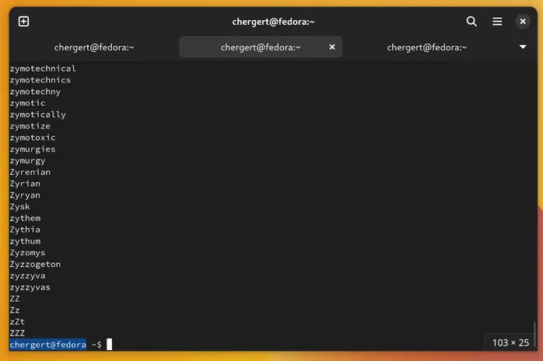Click the chergert@fedora:~ window title
Image resolution: width=543 pixels, height=361 pixels.
(273, 22)
